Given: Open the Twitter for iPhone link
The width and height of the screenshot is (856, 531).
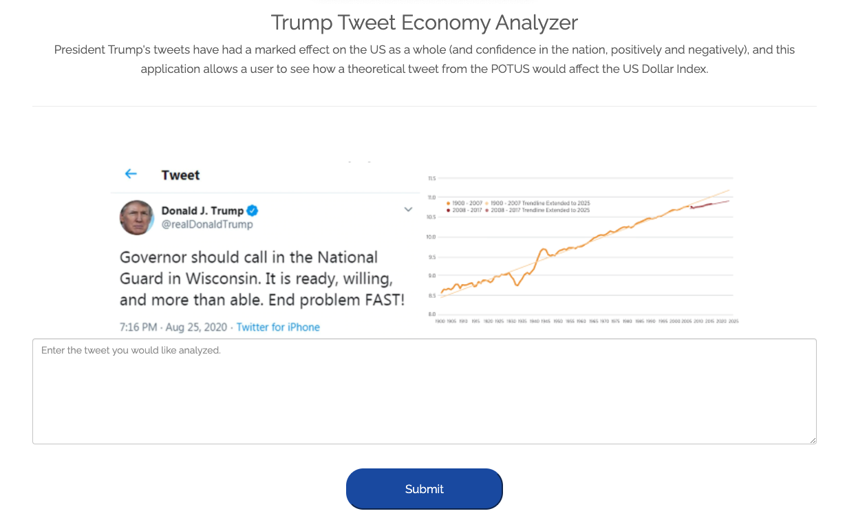Looking at the screenshot, I should coord(278,327).
